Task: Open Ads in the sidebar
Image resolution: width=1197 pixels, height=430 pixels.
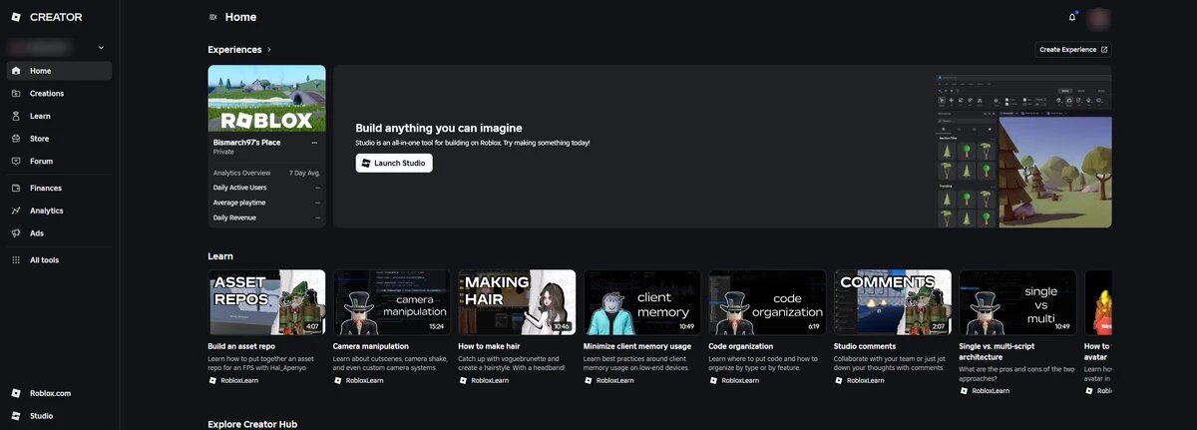Action: [x=59, y=233]
